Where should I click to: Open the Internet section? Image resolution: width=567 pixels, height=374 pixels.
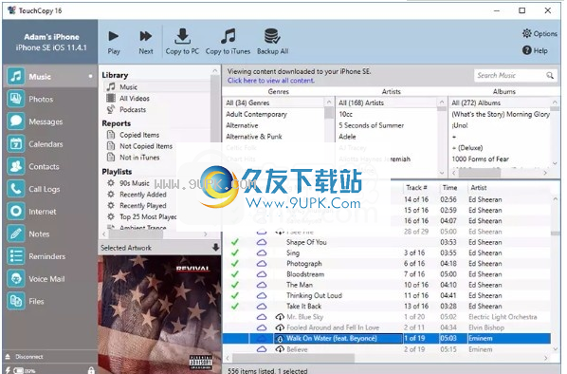point(49,211)
